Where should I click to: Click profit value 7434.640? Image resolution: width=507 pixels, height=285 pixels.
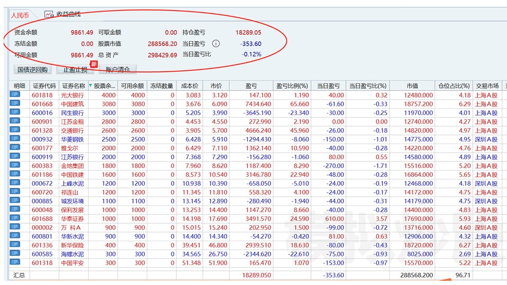(x=258, y=104)
